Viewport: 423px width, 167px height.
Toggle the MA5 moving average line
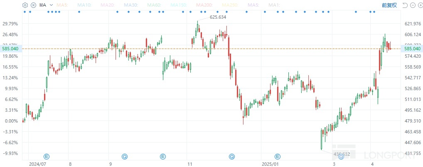tap(62, 5)
